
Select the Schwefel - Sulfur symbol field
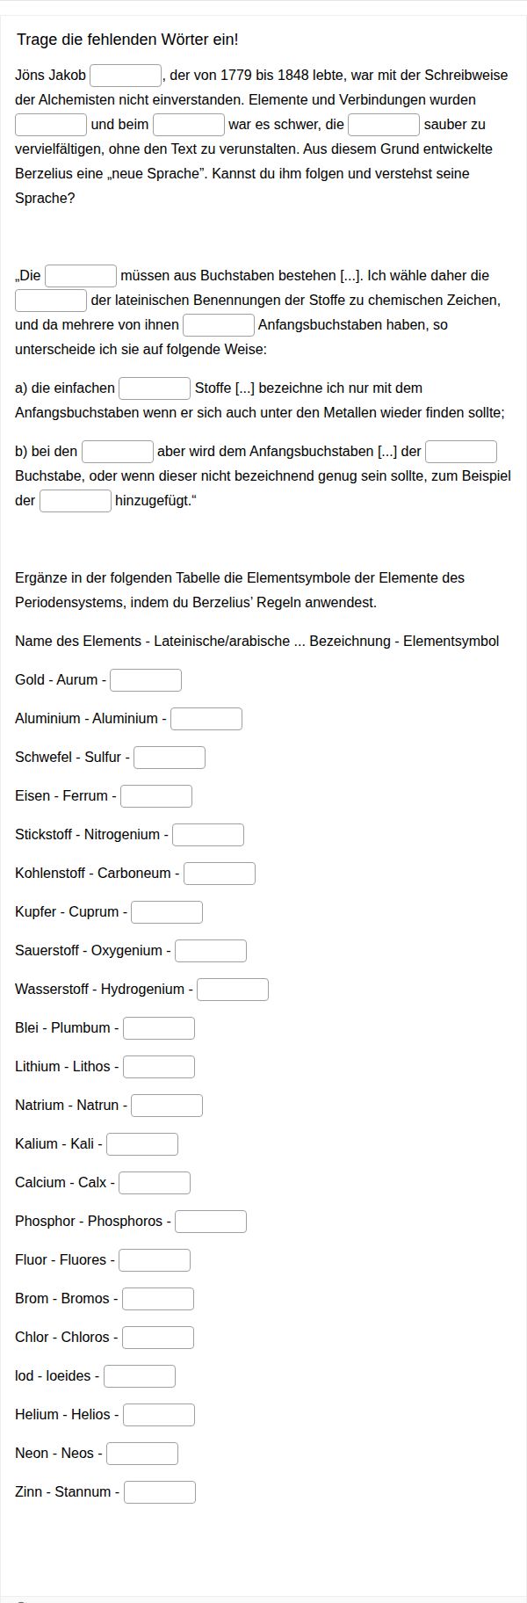coord(170,758)
